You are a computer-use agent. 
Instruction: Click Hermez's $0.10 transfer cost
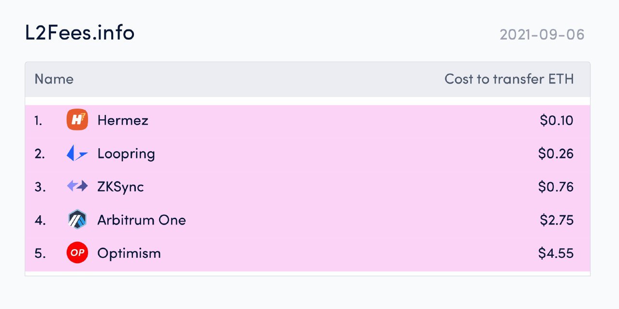coord(557,120)
